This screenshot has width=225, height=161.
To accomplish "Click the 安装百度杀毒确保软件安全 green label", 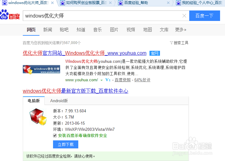I will (x=83, y=135).
